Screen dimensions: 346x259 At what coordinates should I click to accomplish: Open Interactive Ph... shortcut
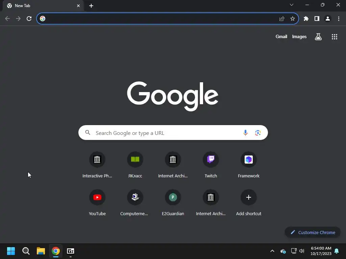97,164
